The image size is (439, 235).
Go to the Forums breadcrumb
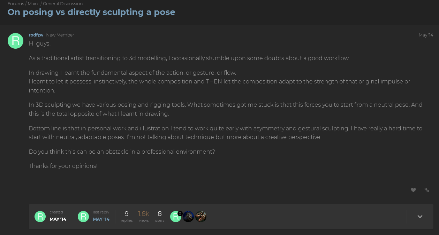click(x=16, y=4)
